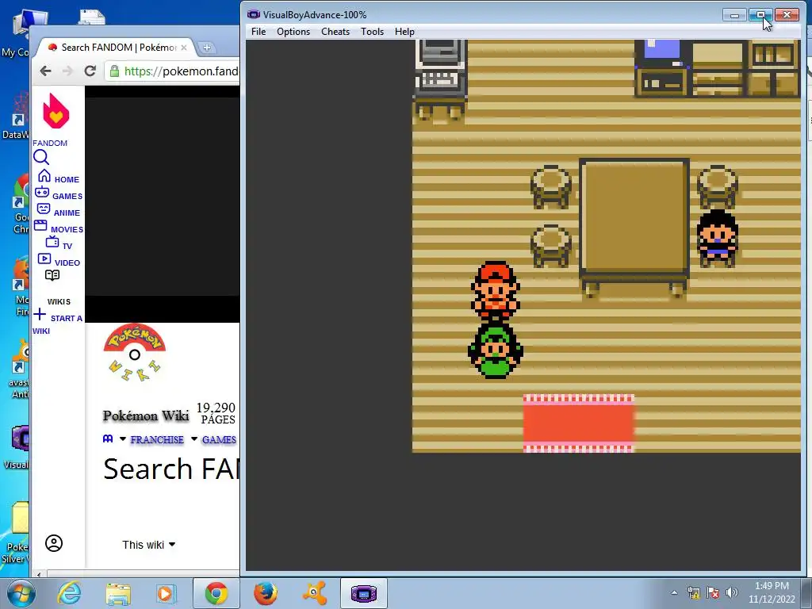Open Windows Explorer folder from taskbar
The image size is (812, 609).
118,593
